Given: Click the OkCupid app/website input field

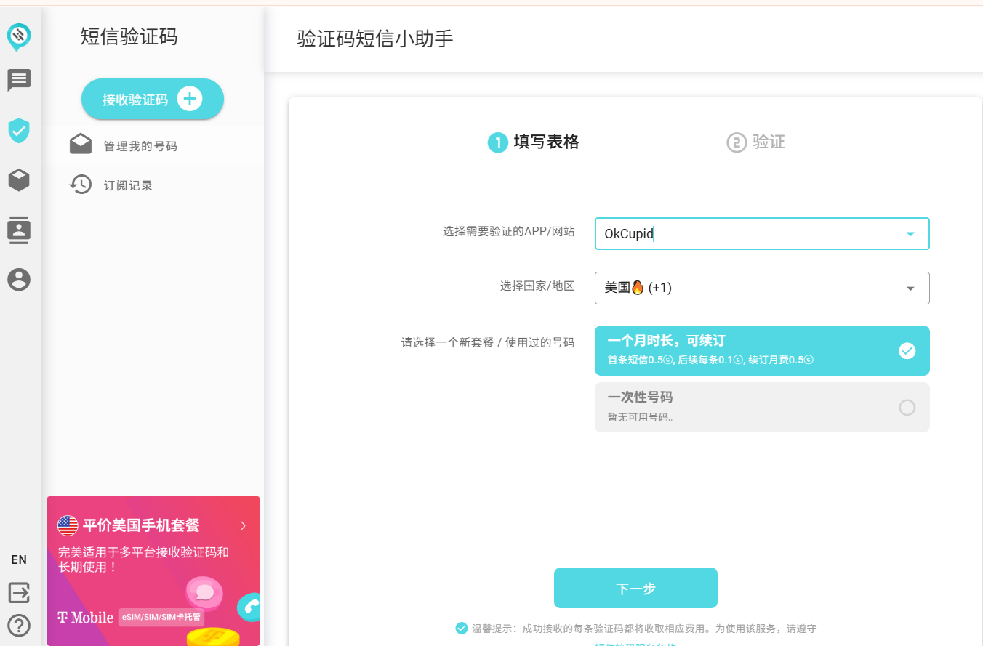Looking at the screenshot, I should coord(762,234).
